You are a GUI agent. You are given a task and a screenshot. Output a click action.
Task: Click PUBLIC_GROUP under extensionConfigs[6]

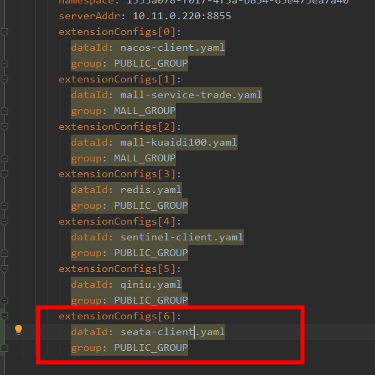pyautogui.click(x=151, y=348)
